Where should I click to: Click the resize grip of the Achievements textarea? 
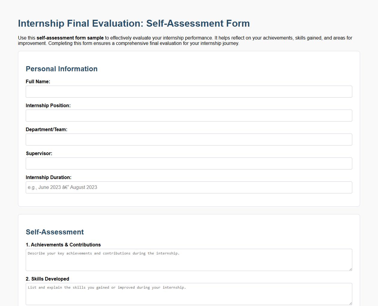click(x=351, y=269)
